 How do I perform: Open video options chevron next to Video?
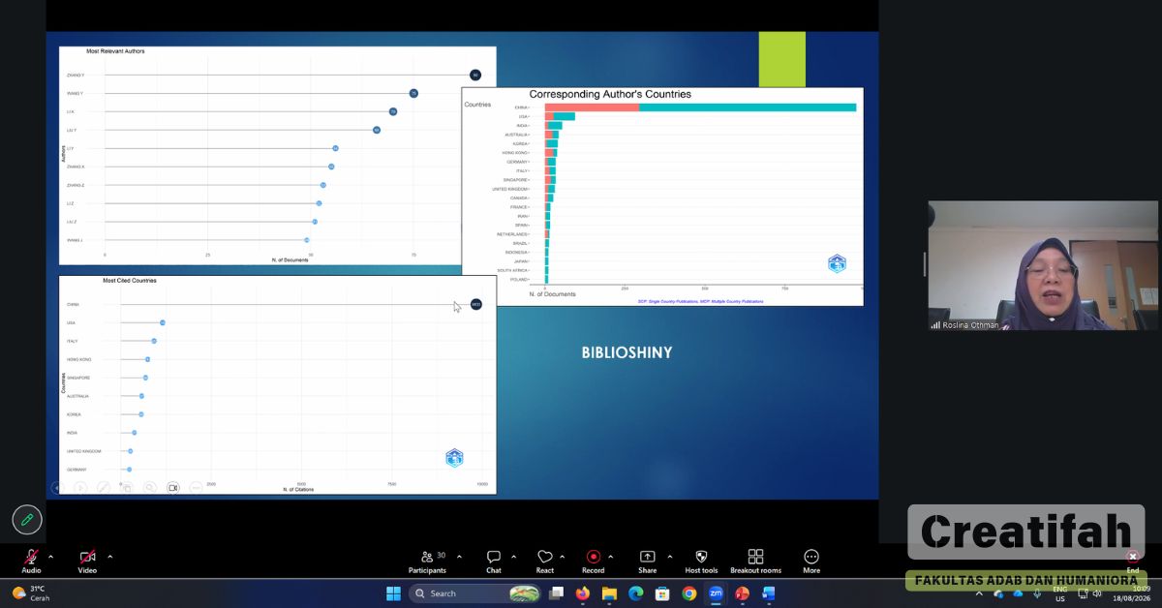tap(109, 557)
